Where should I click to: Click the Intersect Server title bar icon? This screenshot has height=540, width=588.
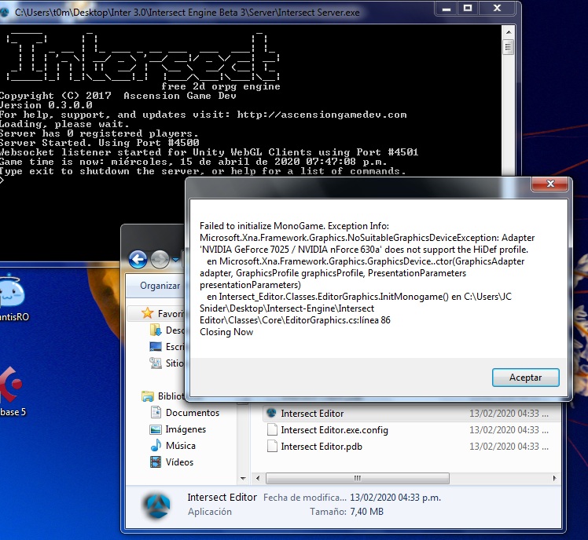[5, 12]
